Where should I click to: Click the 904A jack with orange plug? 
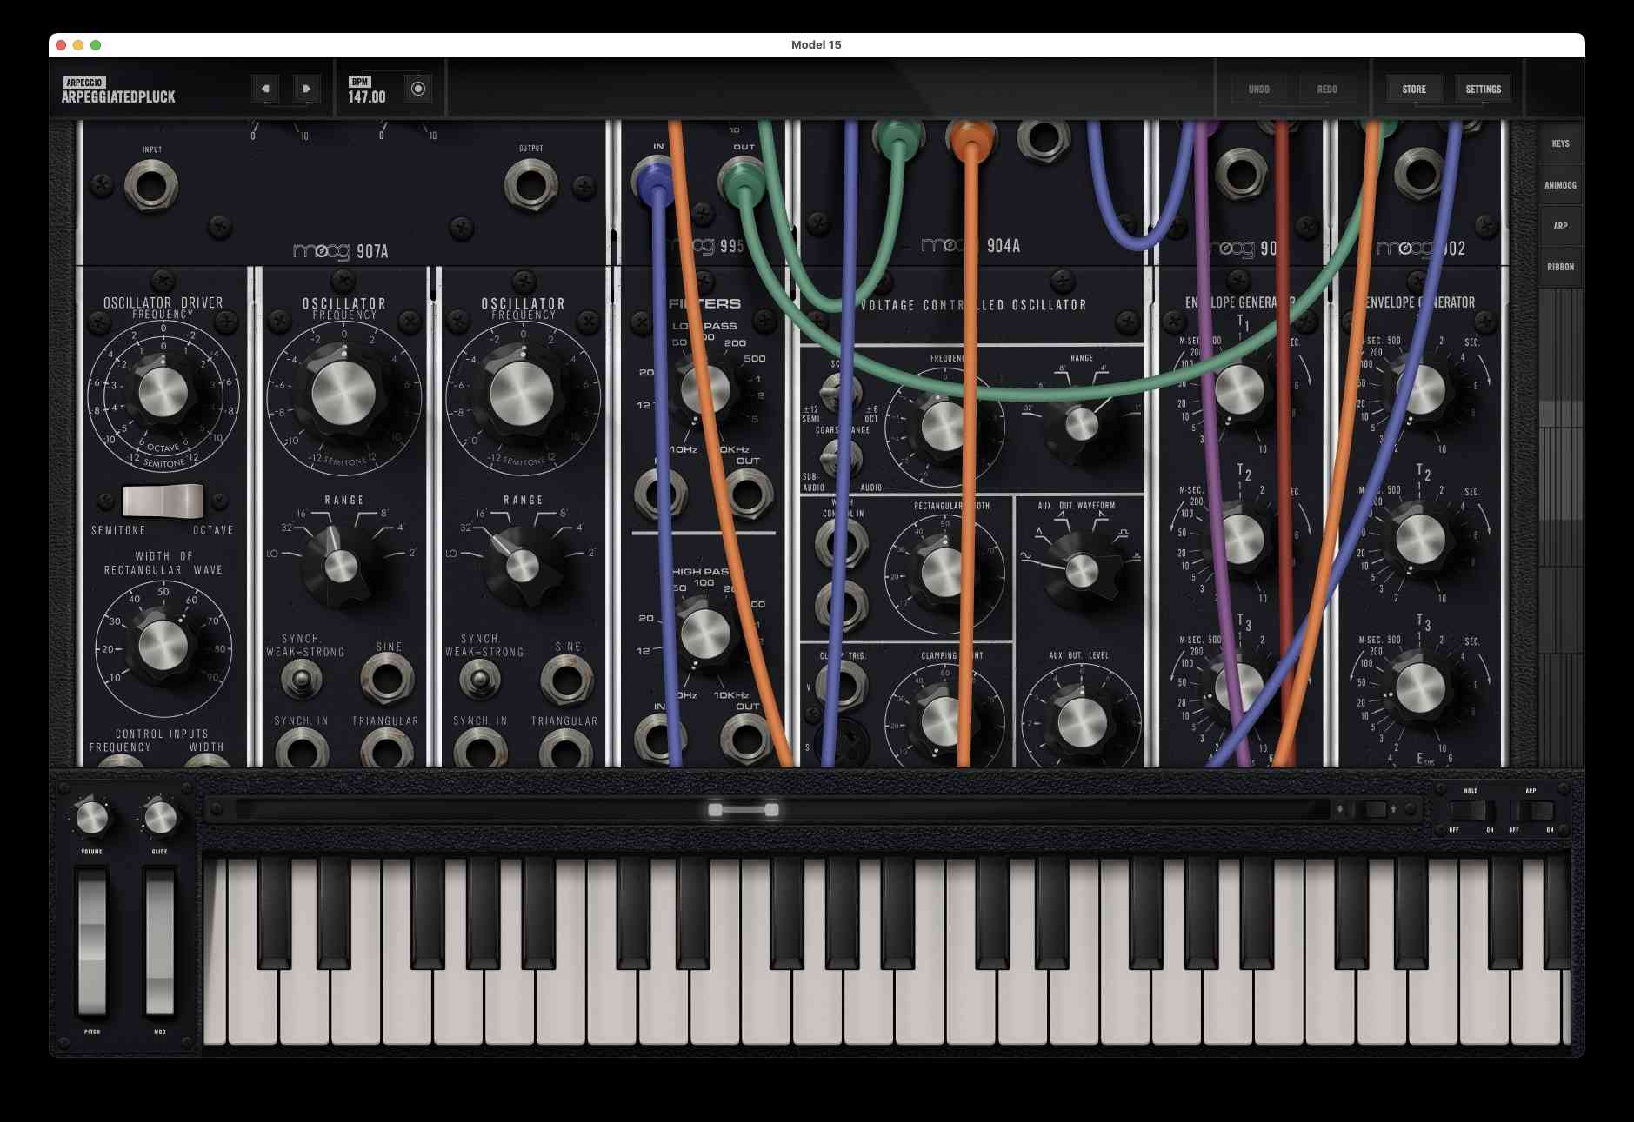click(x=970, y=139)
